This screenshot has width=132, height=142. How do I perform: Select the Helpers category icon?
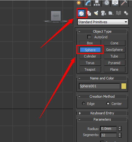[111, 13]
